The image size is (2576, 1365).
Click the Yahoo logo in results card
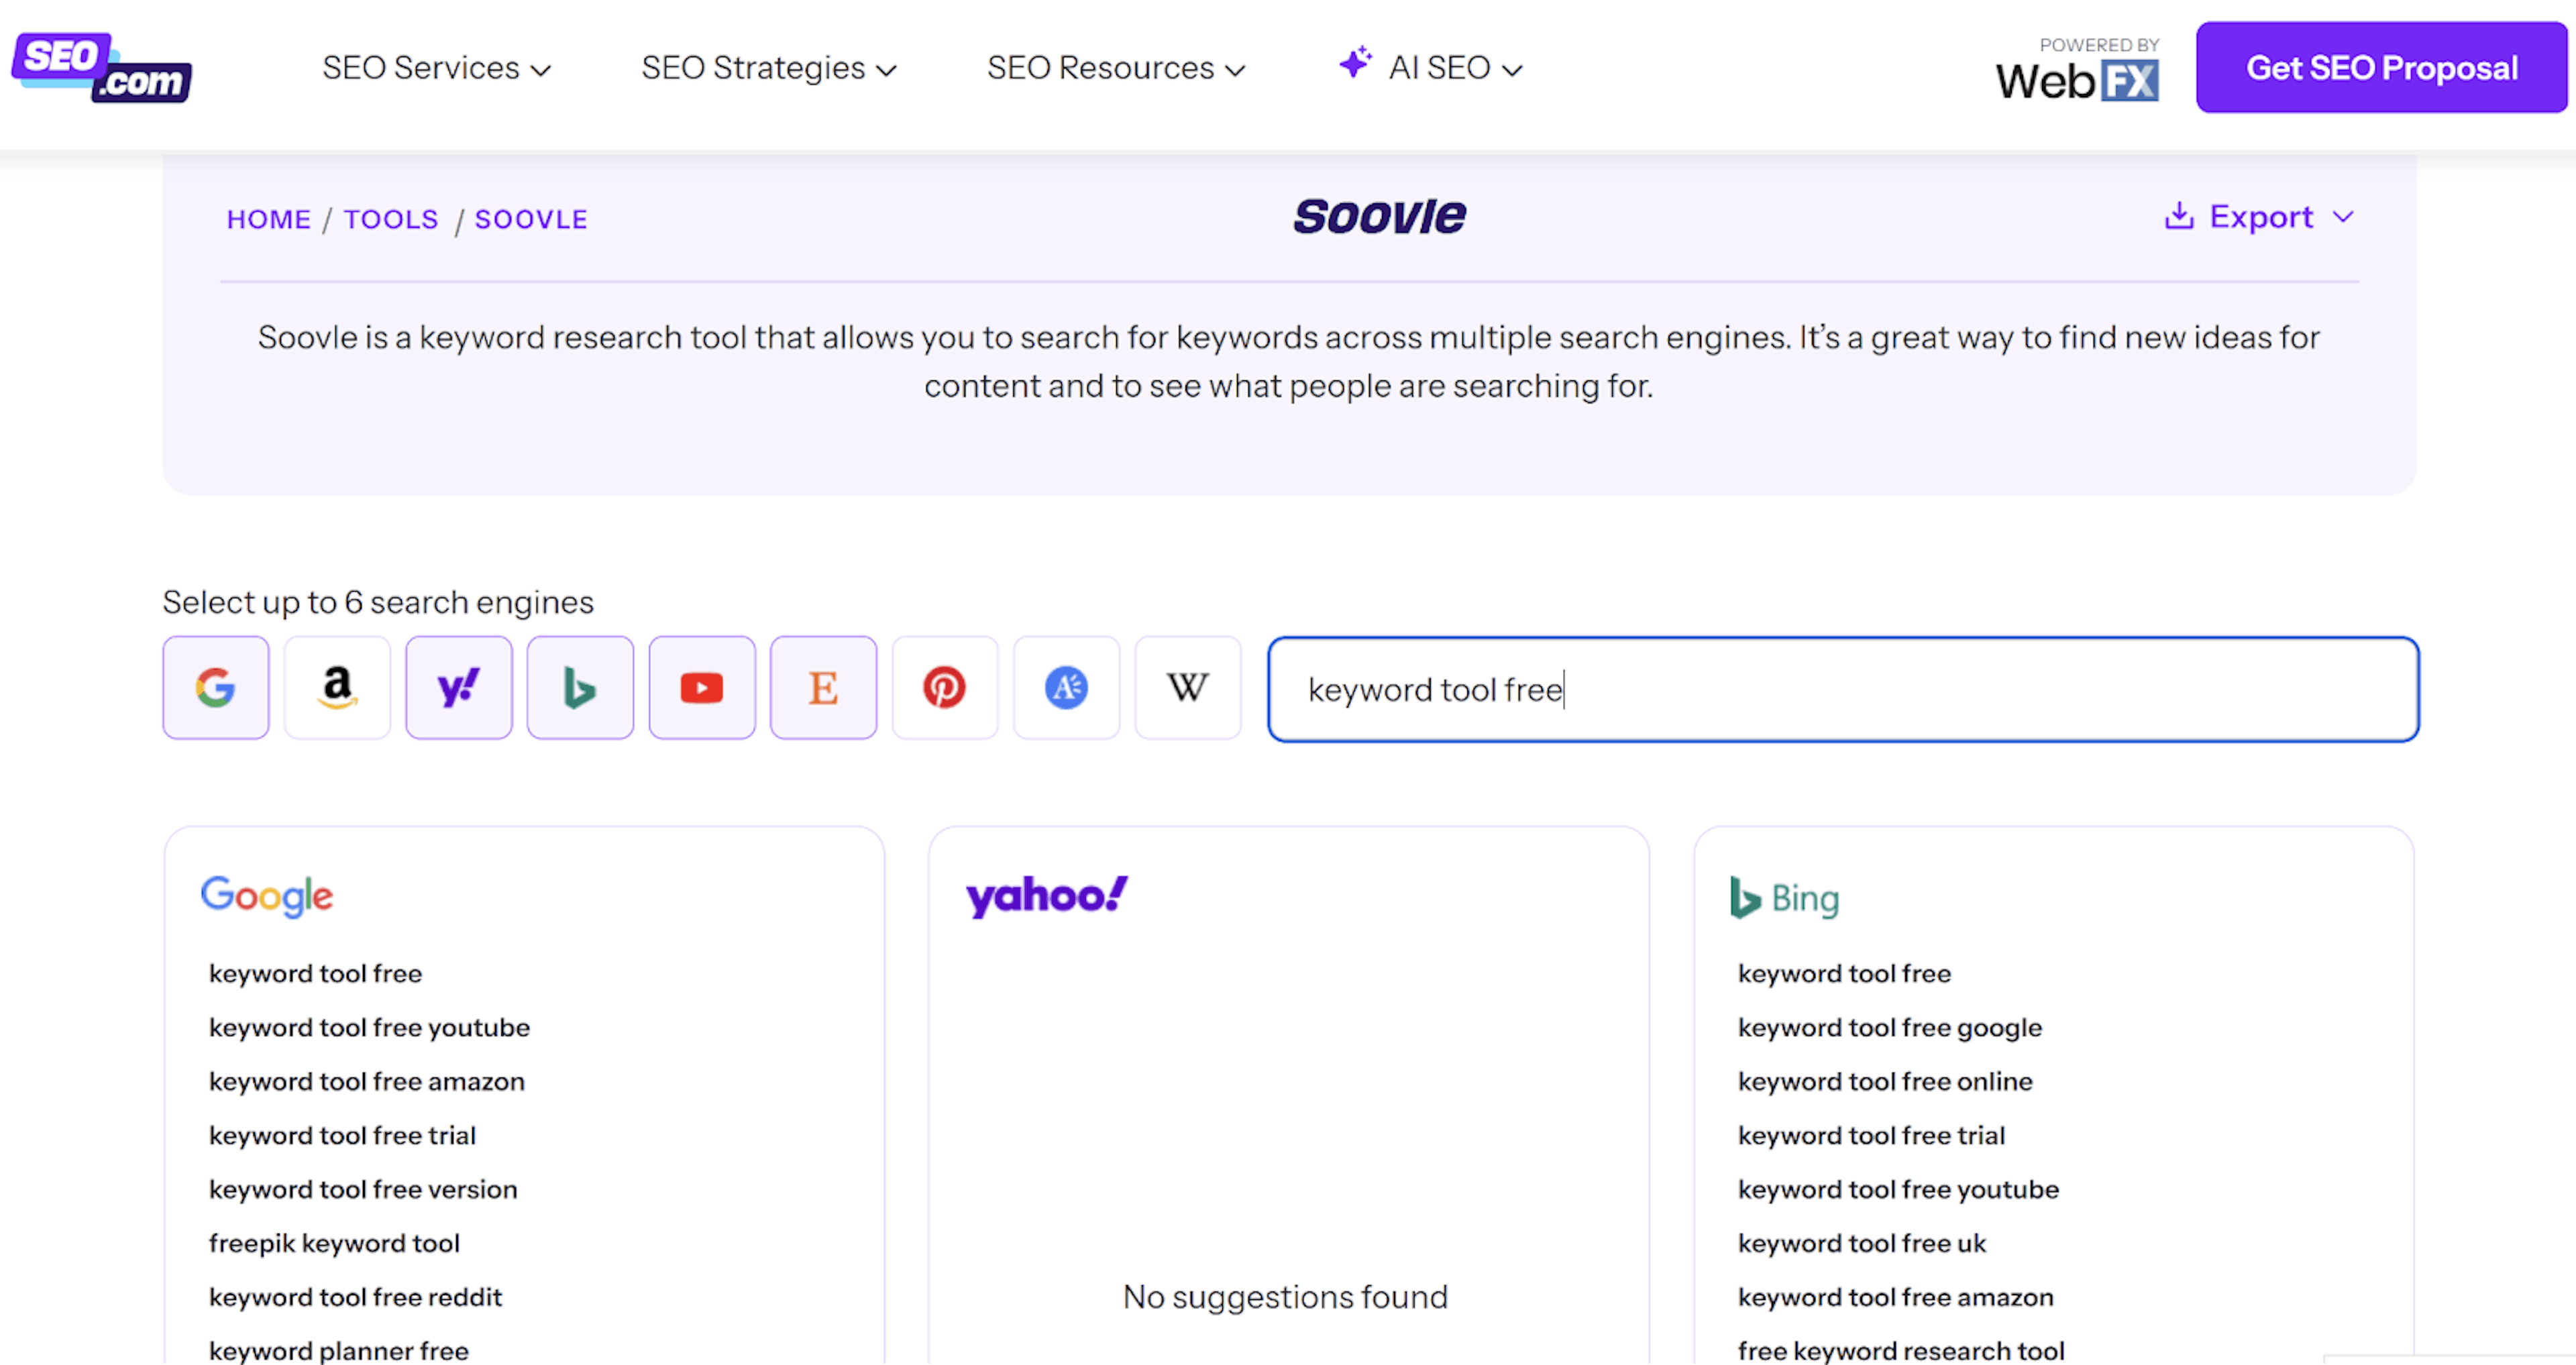tap(1046, 896)
